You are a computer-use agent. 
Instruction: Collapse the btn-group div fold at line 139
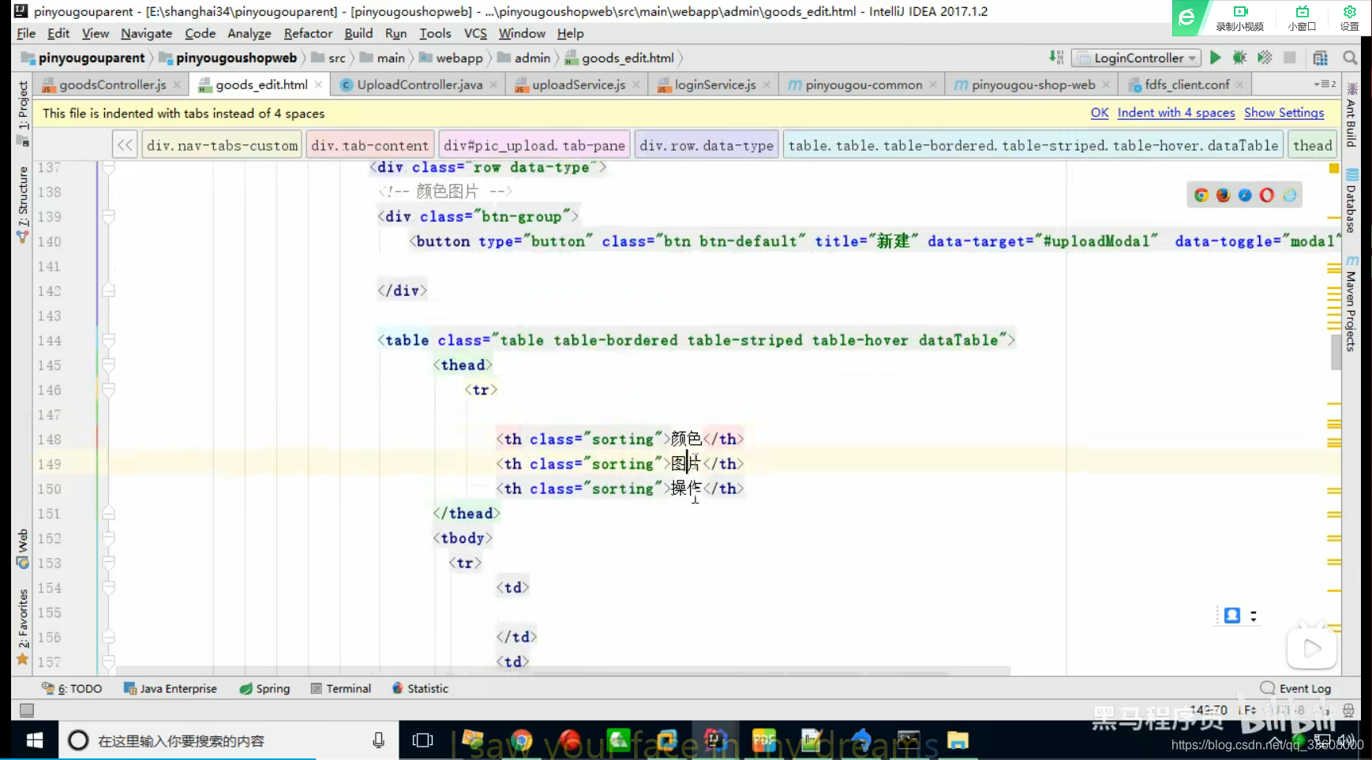[109, 216]
